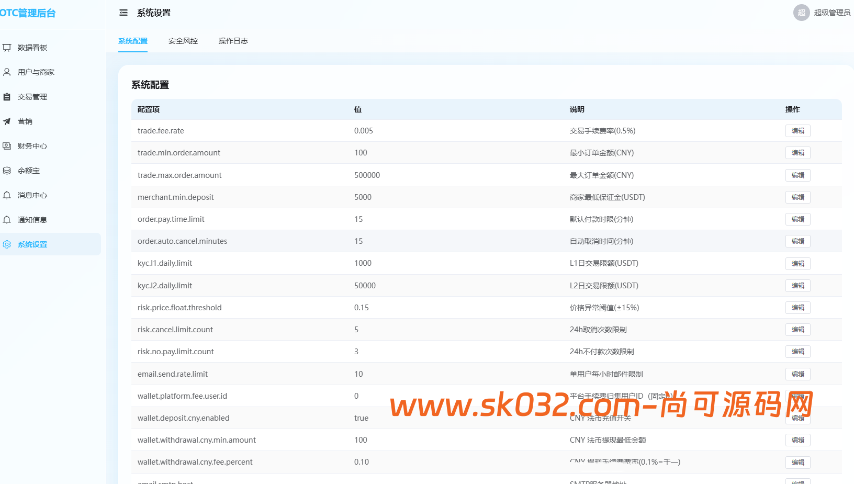Viewport: 854px width, 484px height.
Task: Click the 数据看板 dashboard icon
Action: 7,48
